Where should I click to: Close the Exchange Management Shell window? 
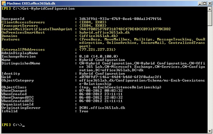209,3
